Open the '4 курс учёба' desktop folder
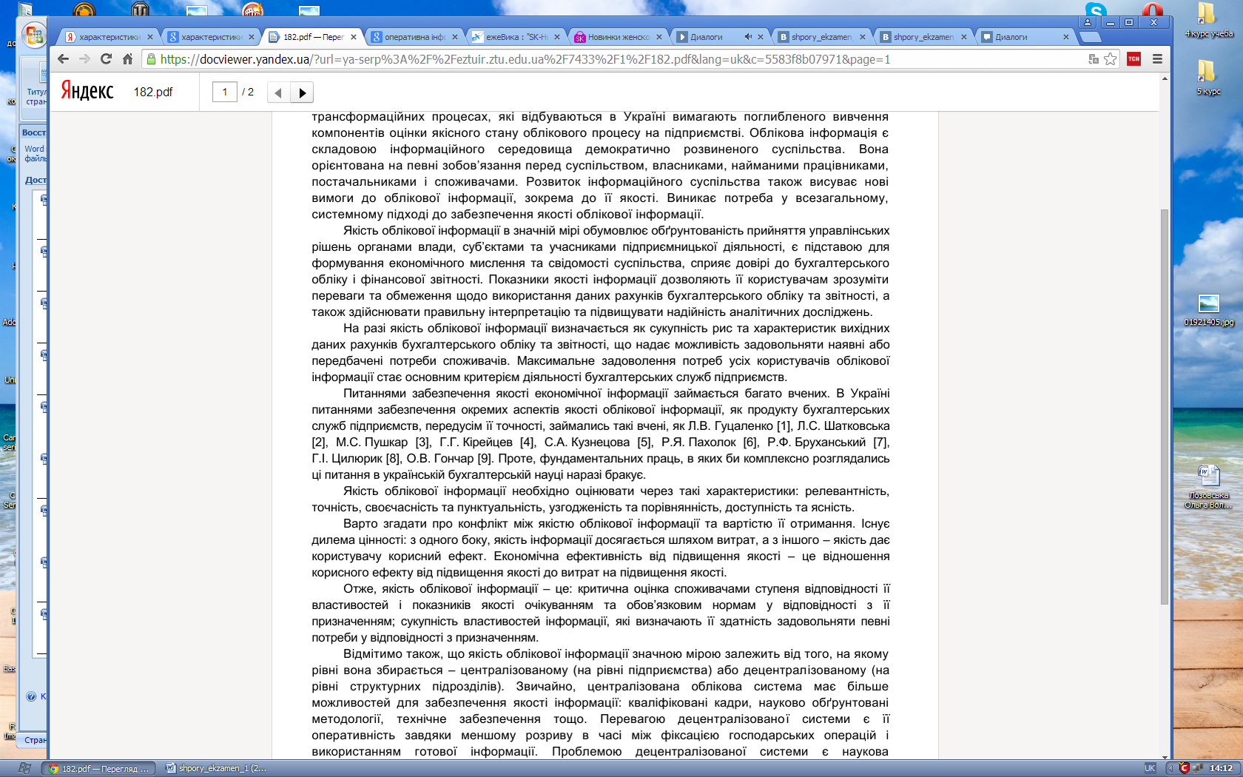 1207,19
